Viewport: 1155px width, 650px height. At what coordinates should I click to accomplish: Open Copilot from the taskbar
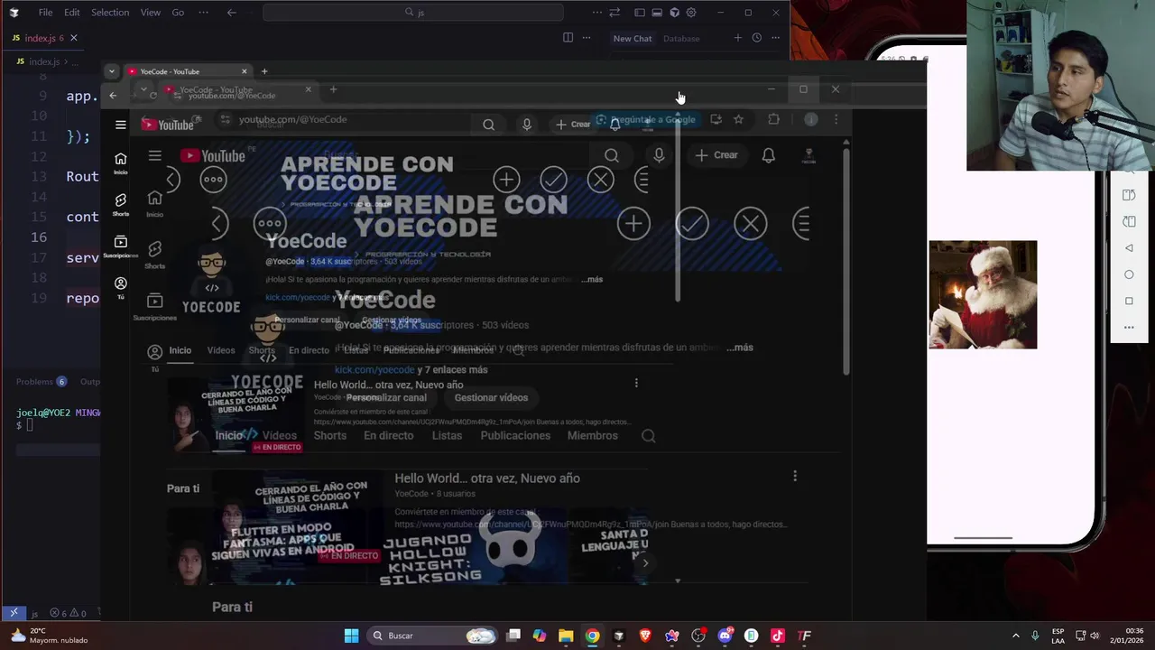click(x=540, y=636)
